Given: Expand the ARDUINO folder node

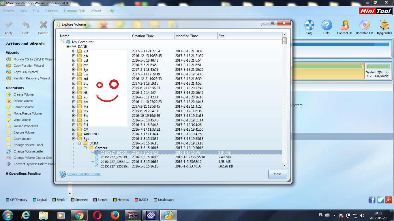Looking at the screenshot, I should coord(74,134).
